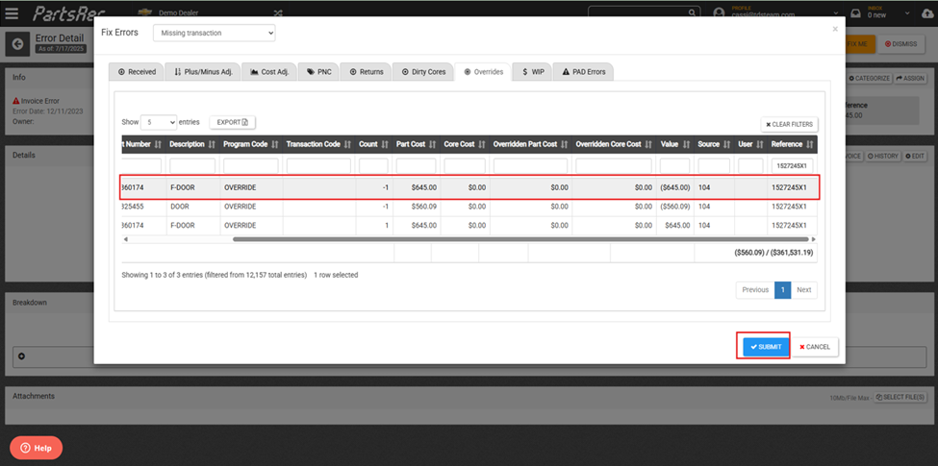
Task: Click the top search input box
Action: (645, 12)
